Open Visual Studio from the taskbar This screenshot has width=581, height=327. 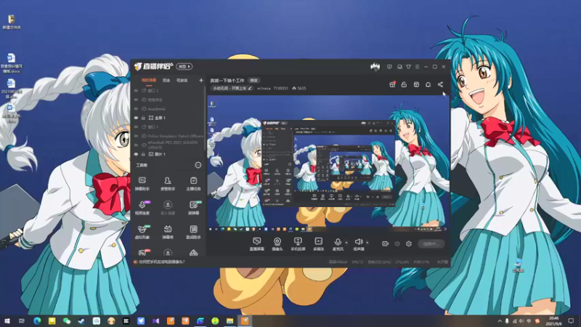point(155,320)
